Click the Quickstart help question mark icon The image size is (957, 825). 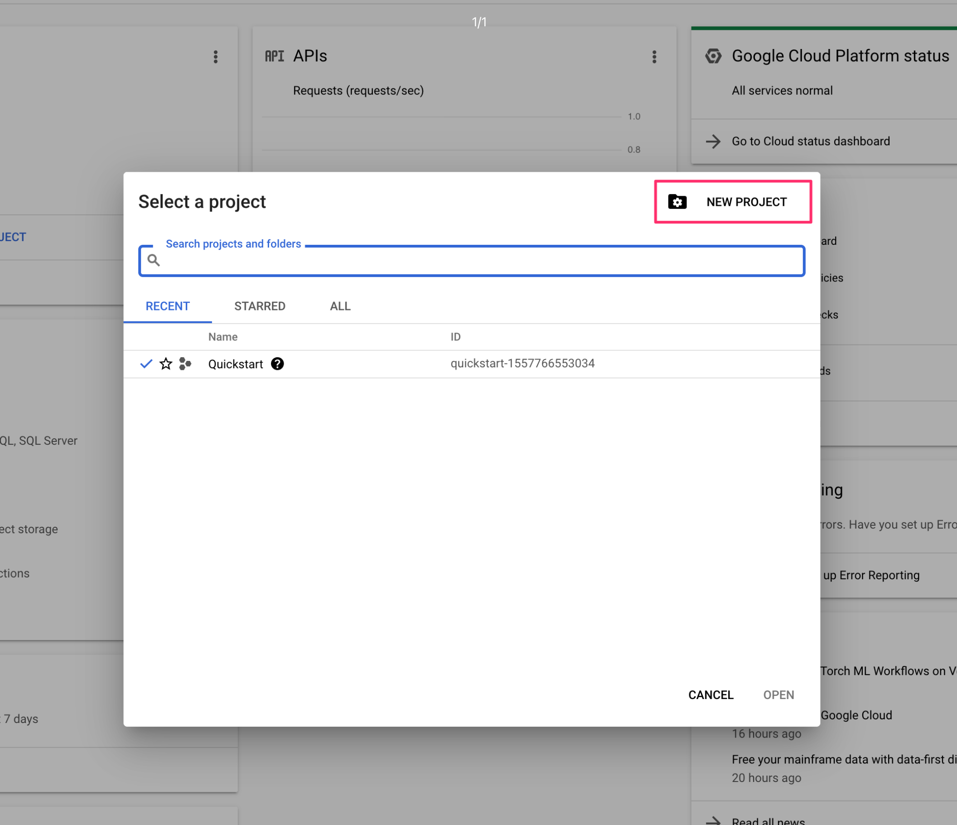(x=277, y=364)
